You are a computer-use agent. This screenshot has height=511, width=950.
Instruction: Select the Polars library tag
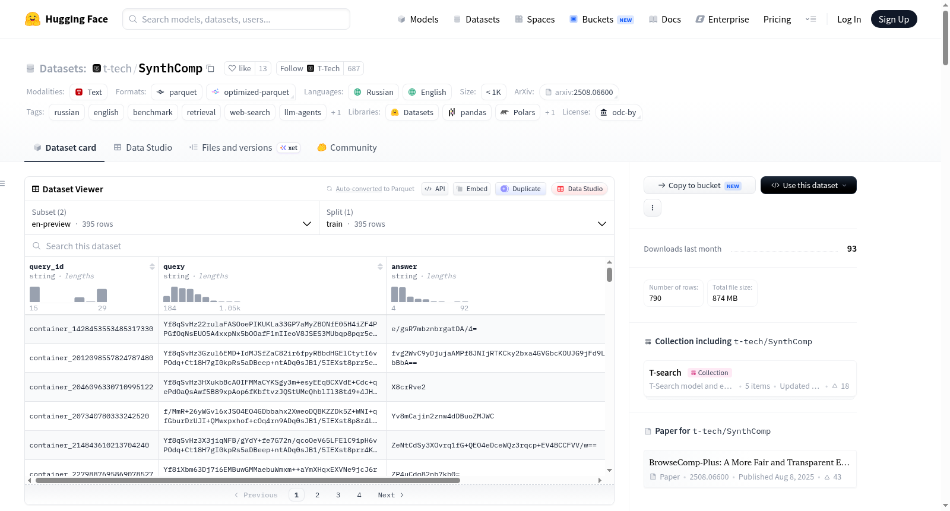[x=518, y=112]
